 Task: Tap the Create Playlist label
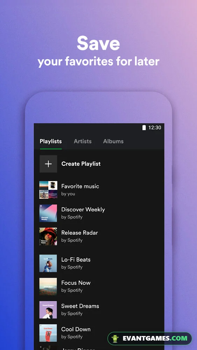[81, 164]
